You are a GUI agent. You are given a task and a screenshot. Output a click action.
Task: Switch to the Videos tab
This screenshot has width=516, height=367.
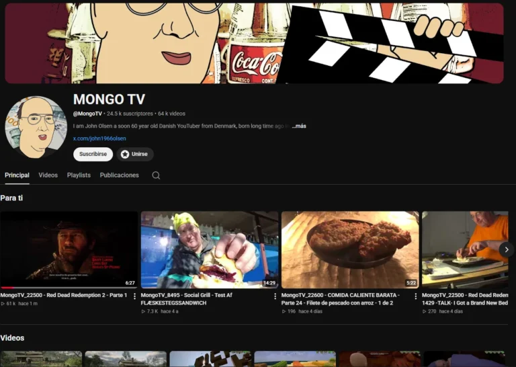(48, 175)
